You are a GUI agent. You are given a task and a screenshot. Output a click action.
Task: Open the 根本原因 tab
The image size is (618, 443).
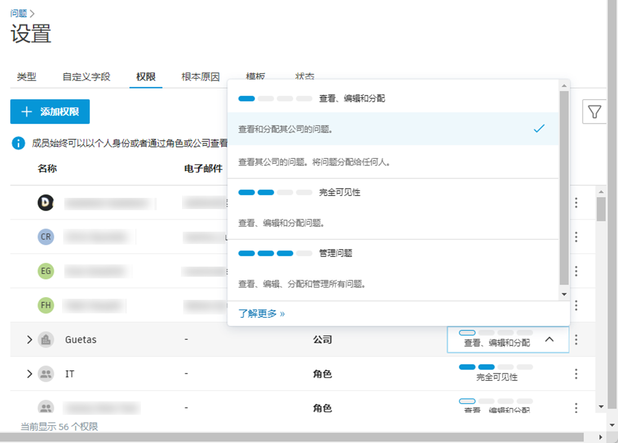[x=201, y=77]
